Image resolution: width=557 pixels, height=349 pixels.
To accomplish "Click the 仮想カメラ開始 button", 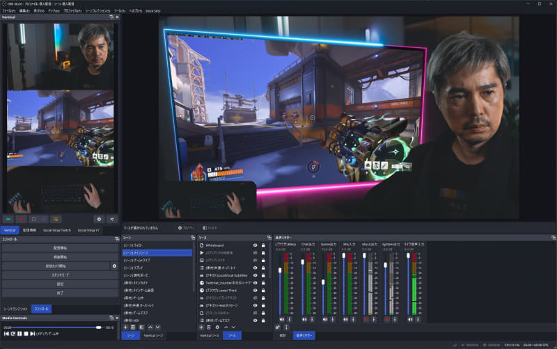I will [56, 266].
